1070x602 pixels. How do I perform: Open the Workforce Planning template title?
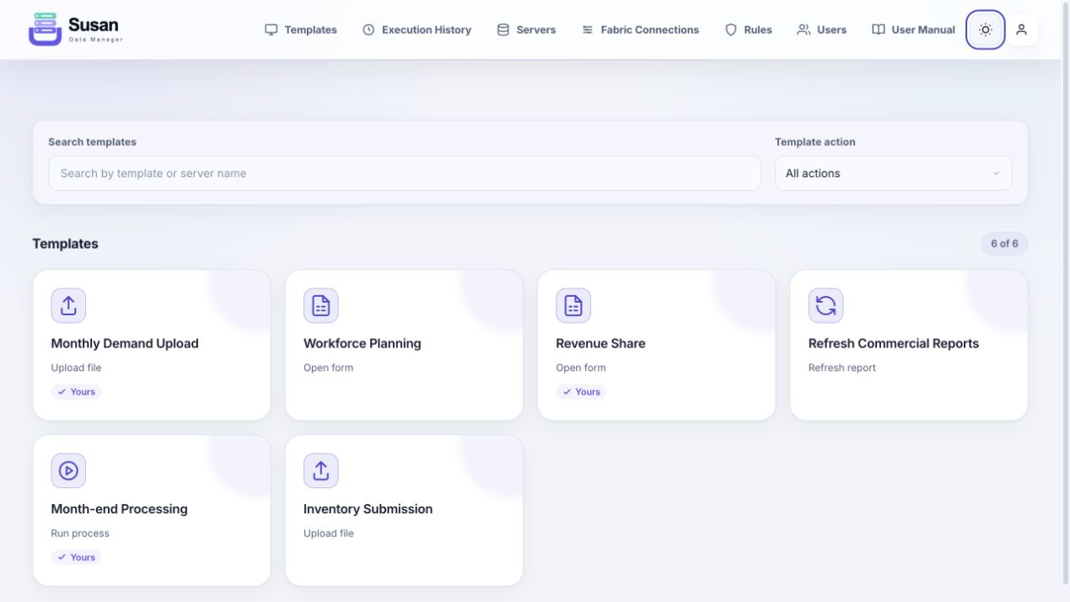click(x=363, y=343)
